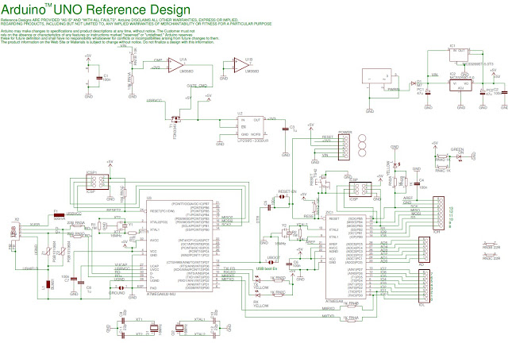The width and height of the screenshot is (508, 347).
Task: Select the C4 100n capacitor
Action: [417, 183]
